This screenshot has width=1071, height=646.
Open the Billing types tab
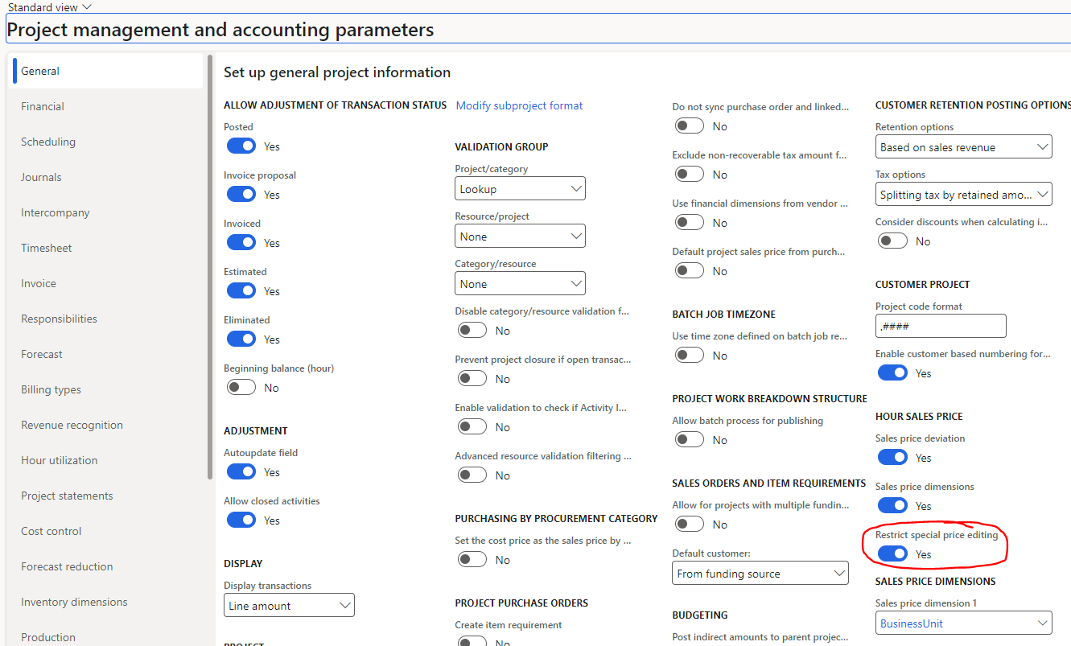[108, 389]
